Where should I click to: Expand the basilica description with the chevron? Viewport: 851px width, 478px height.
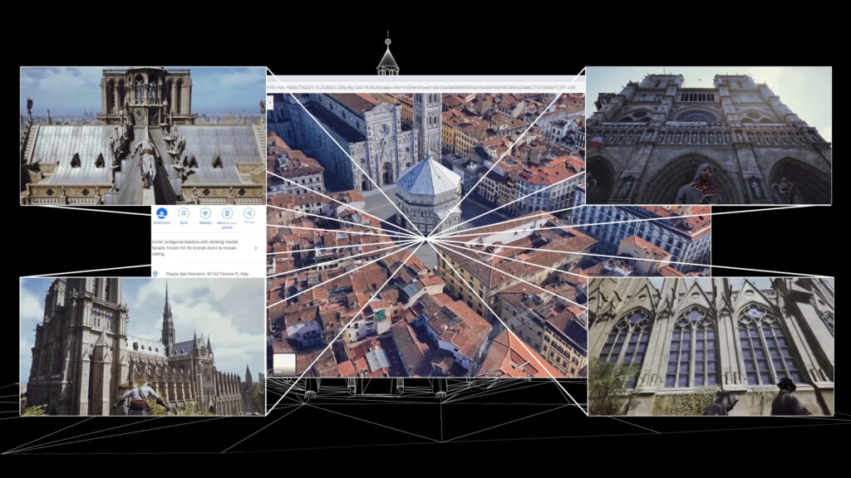[x=256, y=248]
